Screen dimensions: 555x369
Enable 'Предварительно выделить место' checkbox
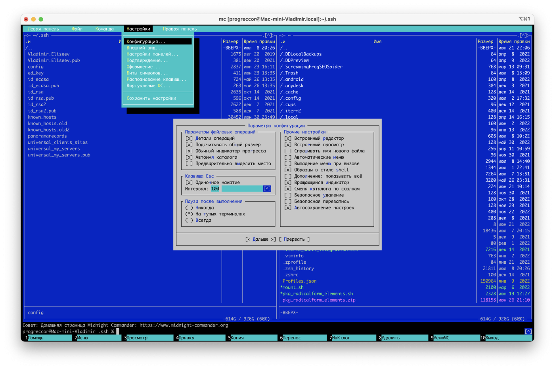tap(189, 164)
